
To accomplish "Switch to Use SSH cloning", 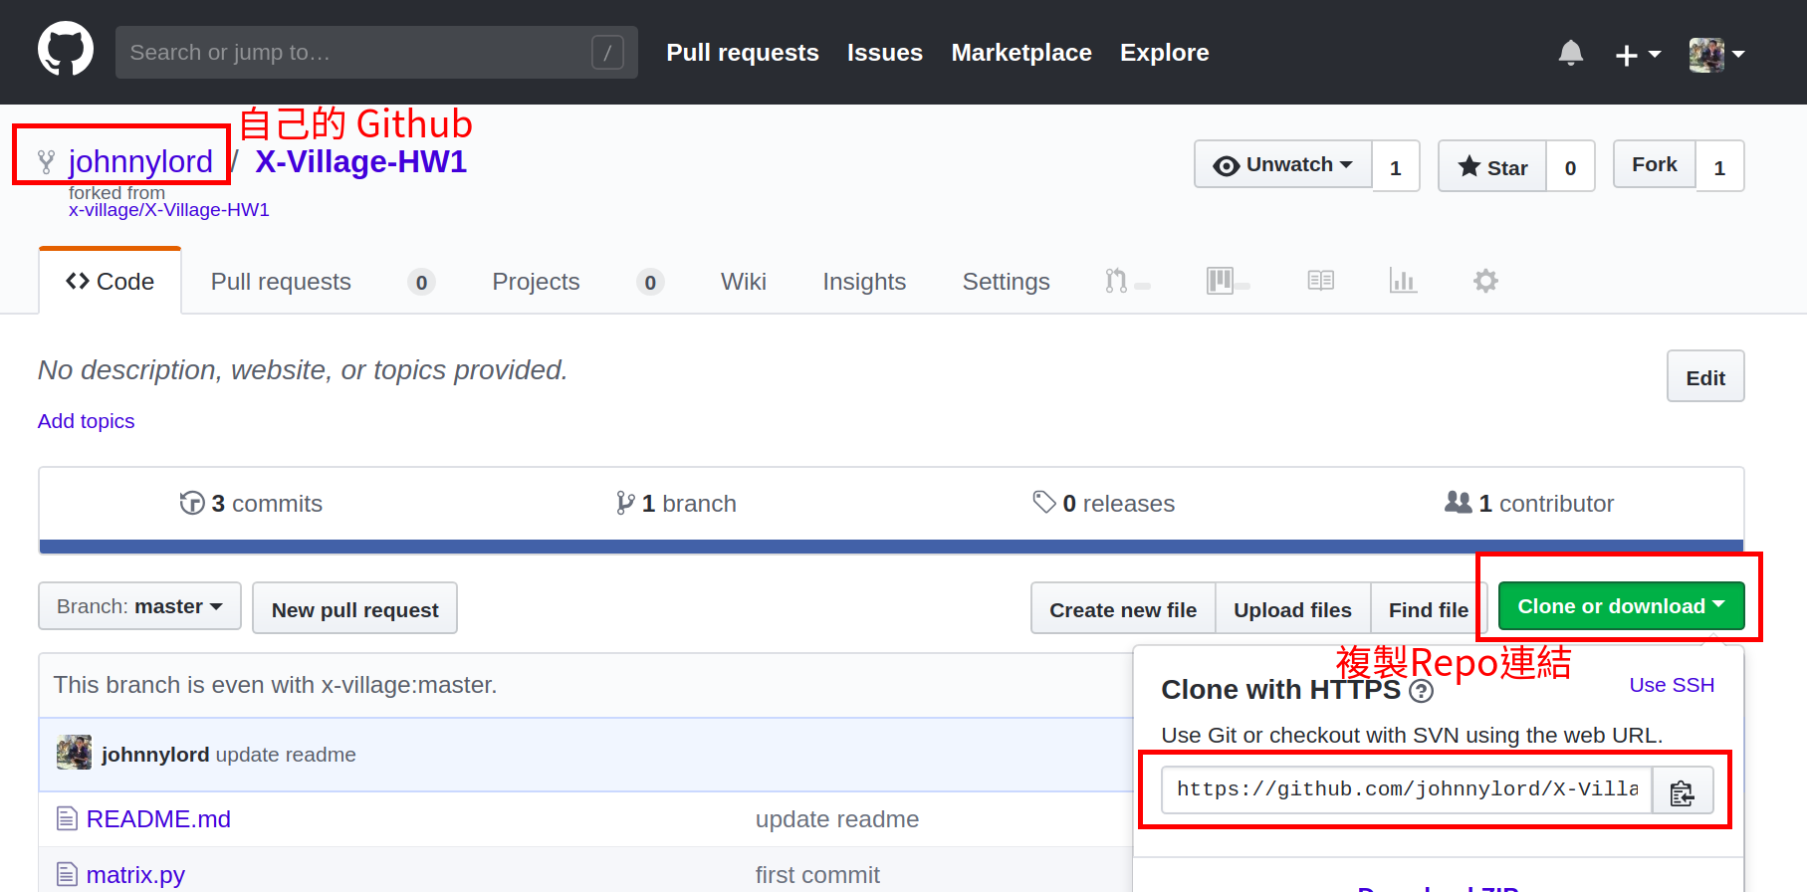I will click(1672, 685).
